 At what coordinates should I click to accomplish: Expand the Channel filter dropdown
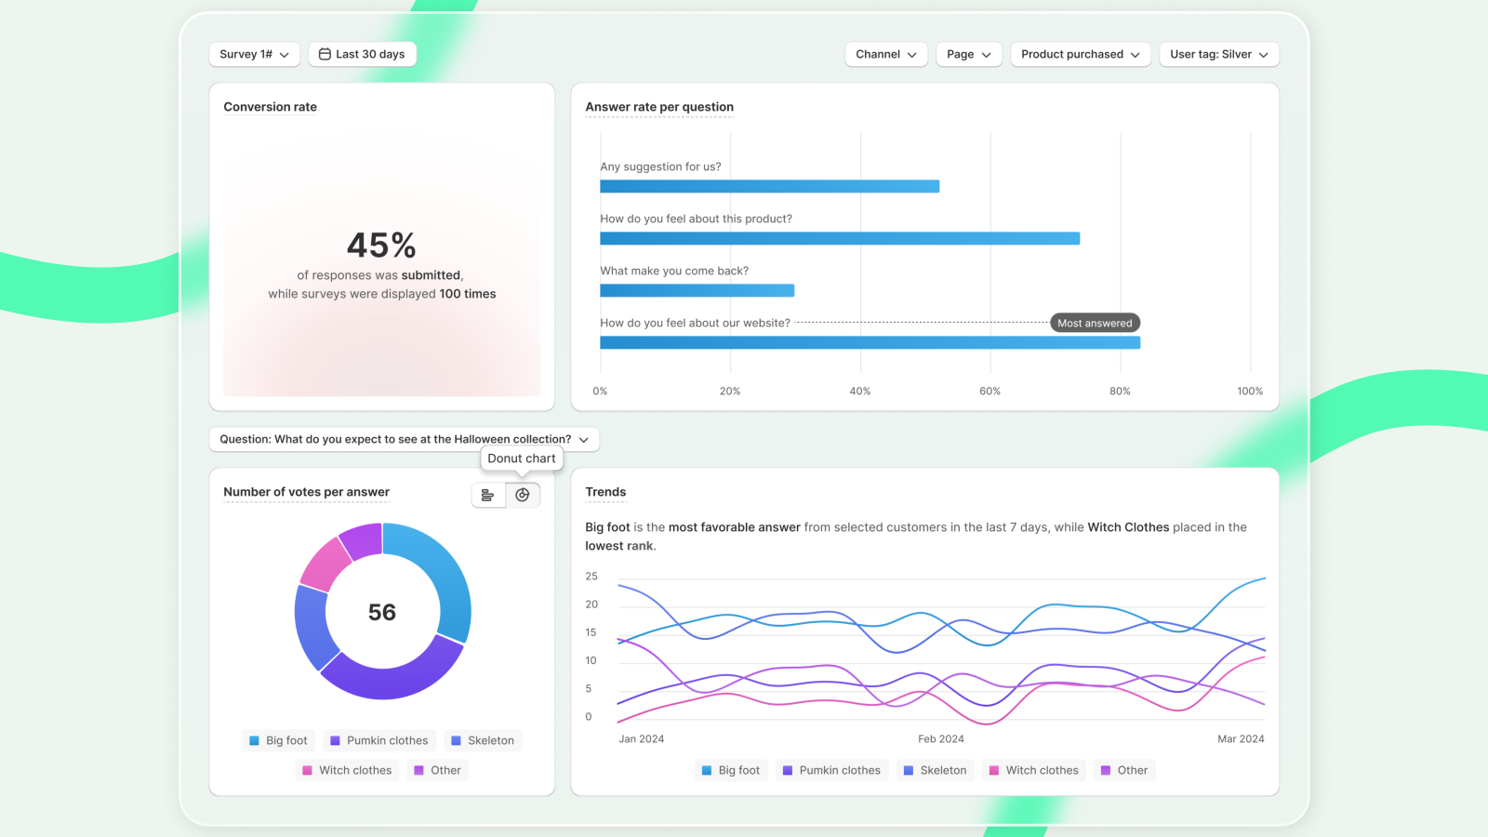(x=886, y=54)
